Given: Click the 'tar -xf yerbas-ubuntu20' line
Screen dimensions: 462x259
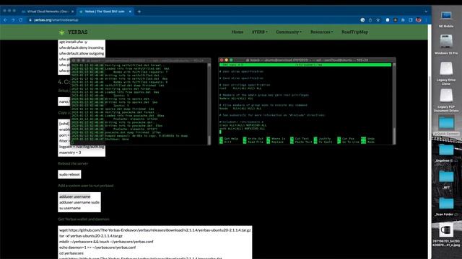Looking at the screenshot, I should tap(91, 236).
